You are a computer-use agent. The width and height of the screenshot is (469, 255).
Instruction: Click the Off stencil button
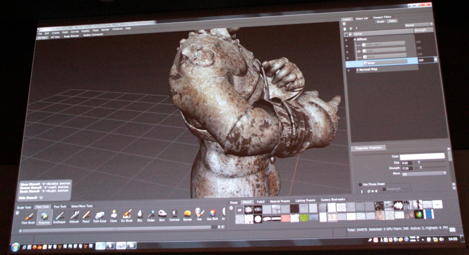240,209
